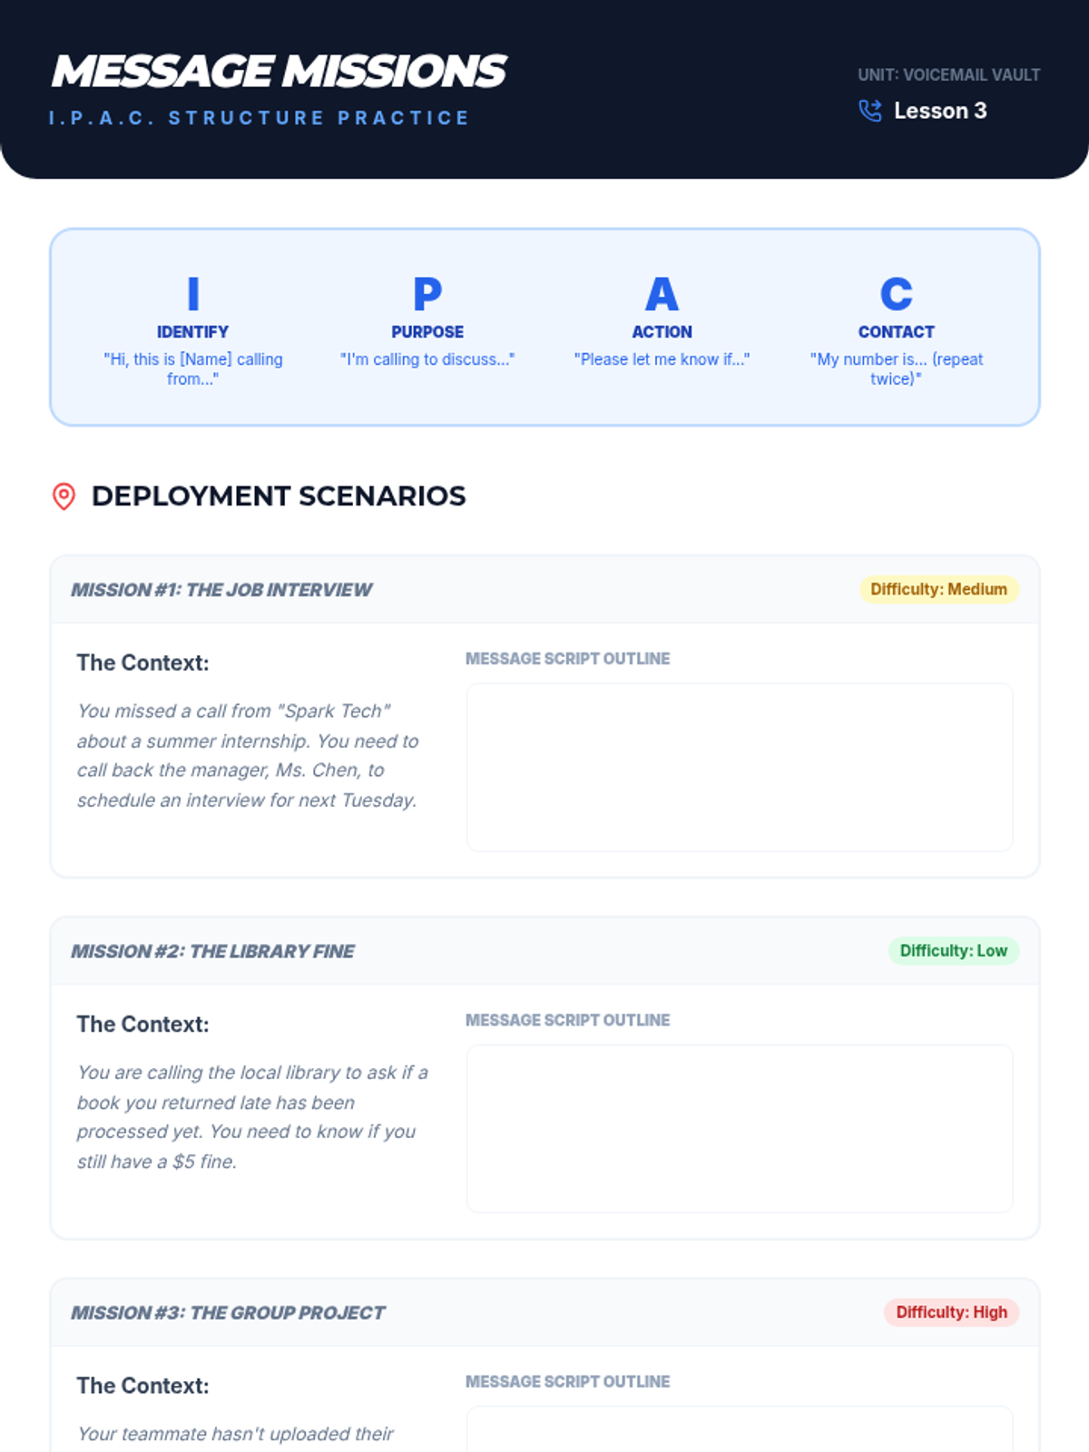Screen dimensions: 1089x1452
Task: Type in Mission #1 message script box
Action: coord(739,767)
